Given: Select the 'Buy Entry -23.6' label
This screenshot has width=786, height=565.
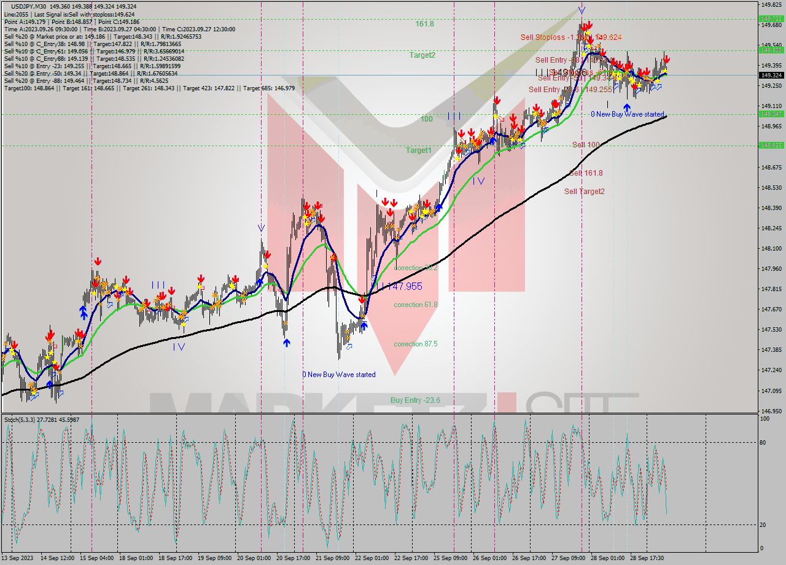Looking at the screenshot, I should 415,400.
